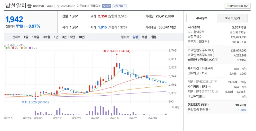This screenshot has height=131, width=256.
Task: Click the help icon next to 배당수익률
Action: [204, 96]
